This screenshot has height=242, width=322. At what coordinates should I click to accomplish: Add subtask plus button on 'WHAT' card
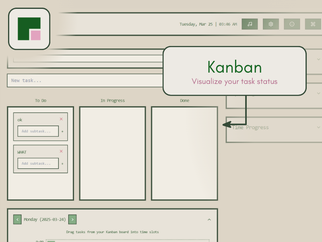click(62, 164)
